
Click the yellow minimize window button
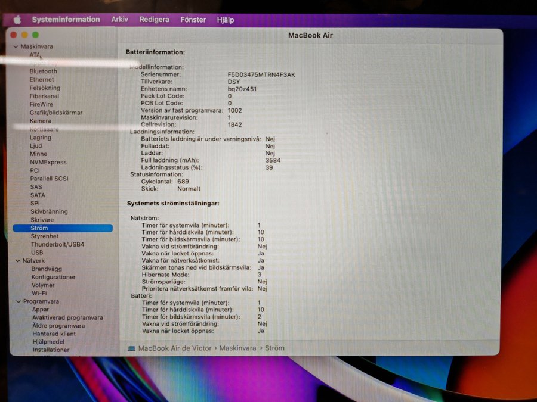point(24,35)
